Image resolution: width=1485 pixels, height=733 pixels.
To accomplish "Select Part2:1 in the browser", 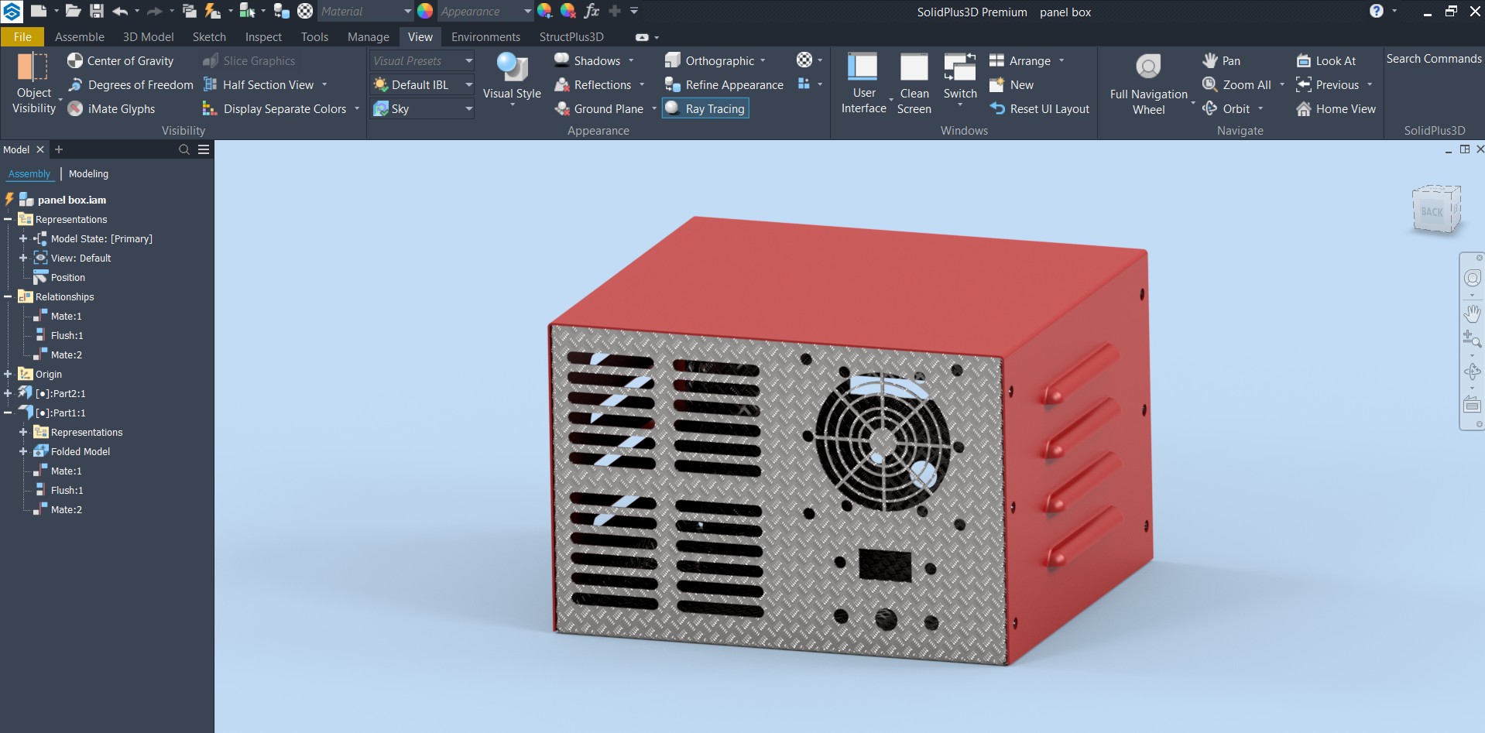I will coord(60,393).
